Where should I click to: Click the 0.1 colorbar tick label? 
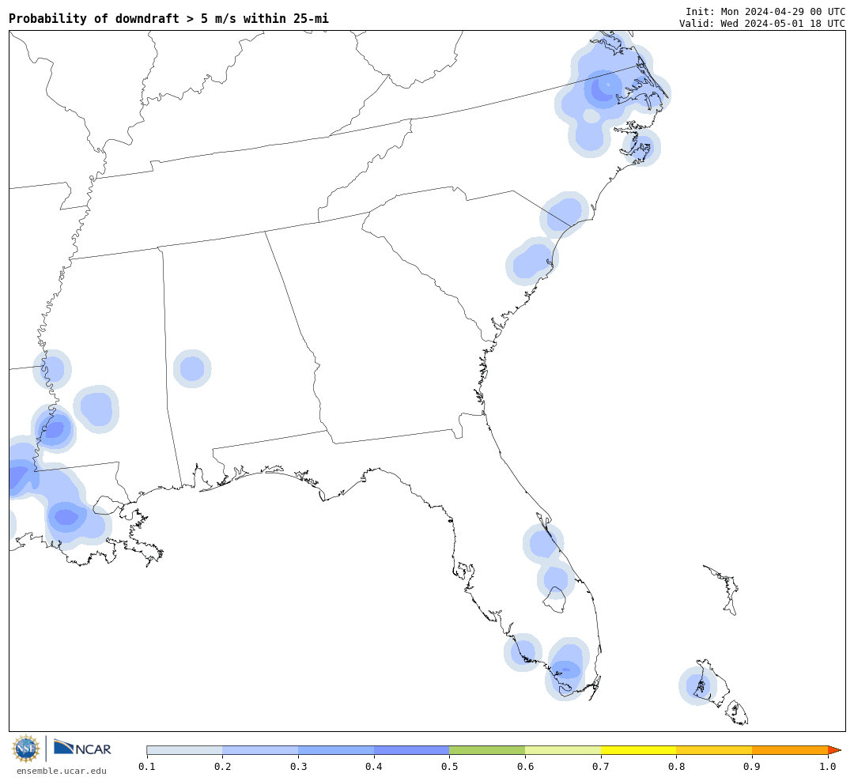point(146,766)
